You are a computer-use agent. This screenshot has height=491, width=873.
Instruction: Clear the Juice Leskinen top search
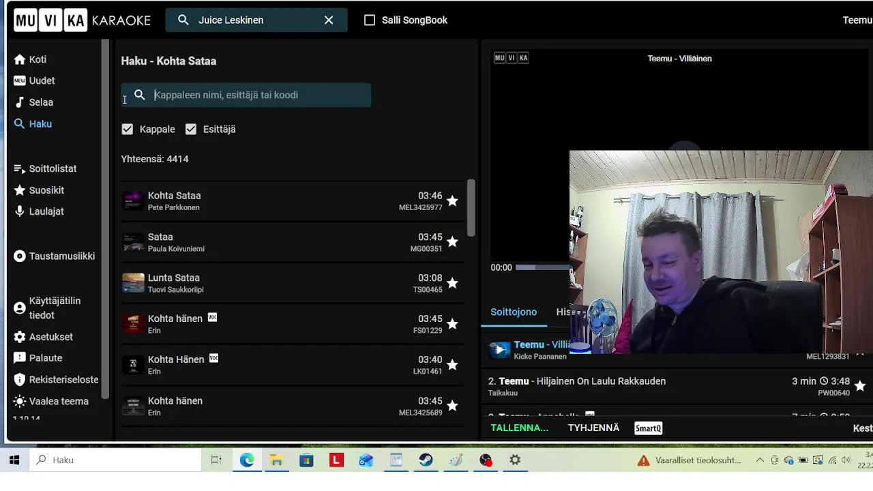click(329, 20)
